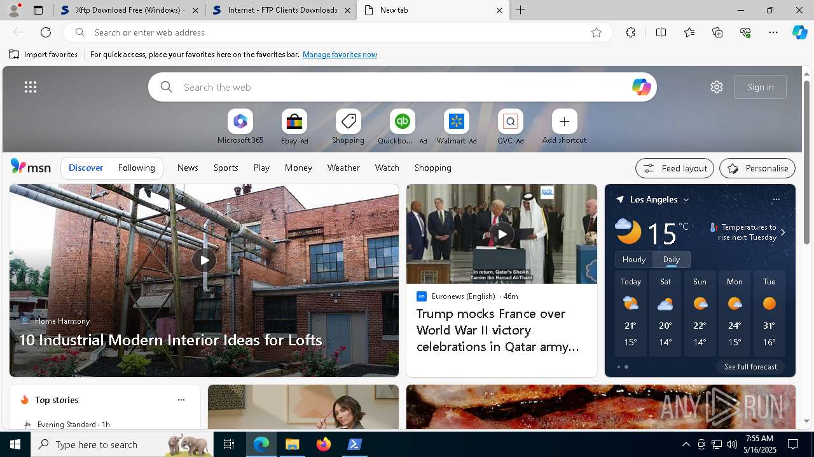Close the Internet FTP Clients tab
This screenshot has width=814, height=457.
[347, 10]
